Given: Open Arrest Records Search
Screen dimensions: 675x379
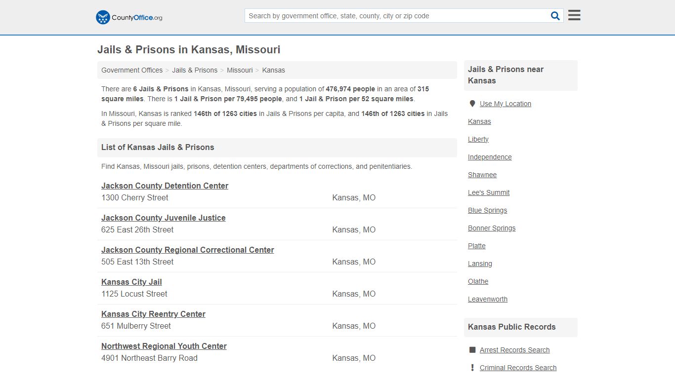Looking at the screenshot, I should (x=514, y=350).
